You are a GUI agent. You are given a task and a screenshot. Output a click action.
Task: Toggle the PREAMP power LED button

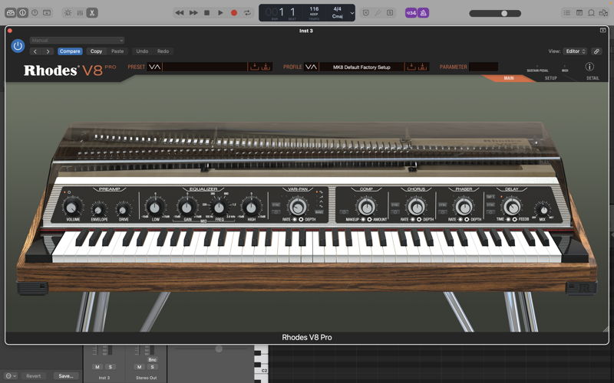coord(69,192)
